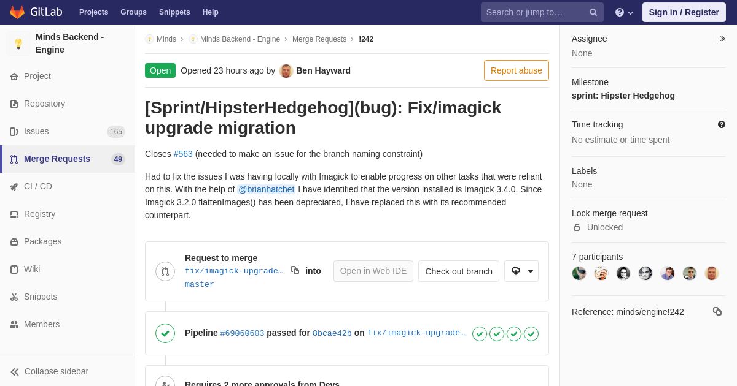737x386 pixels.
Task: Focus the Search or jump to field
Action: point(542,12)
